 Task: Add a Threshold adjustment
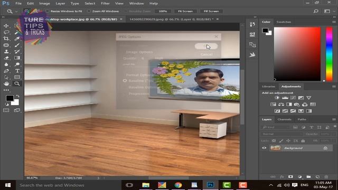(293, 111)
